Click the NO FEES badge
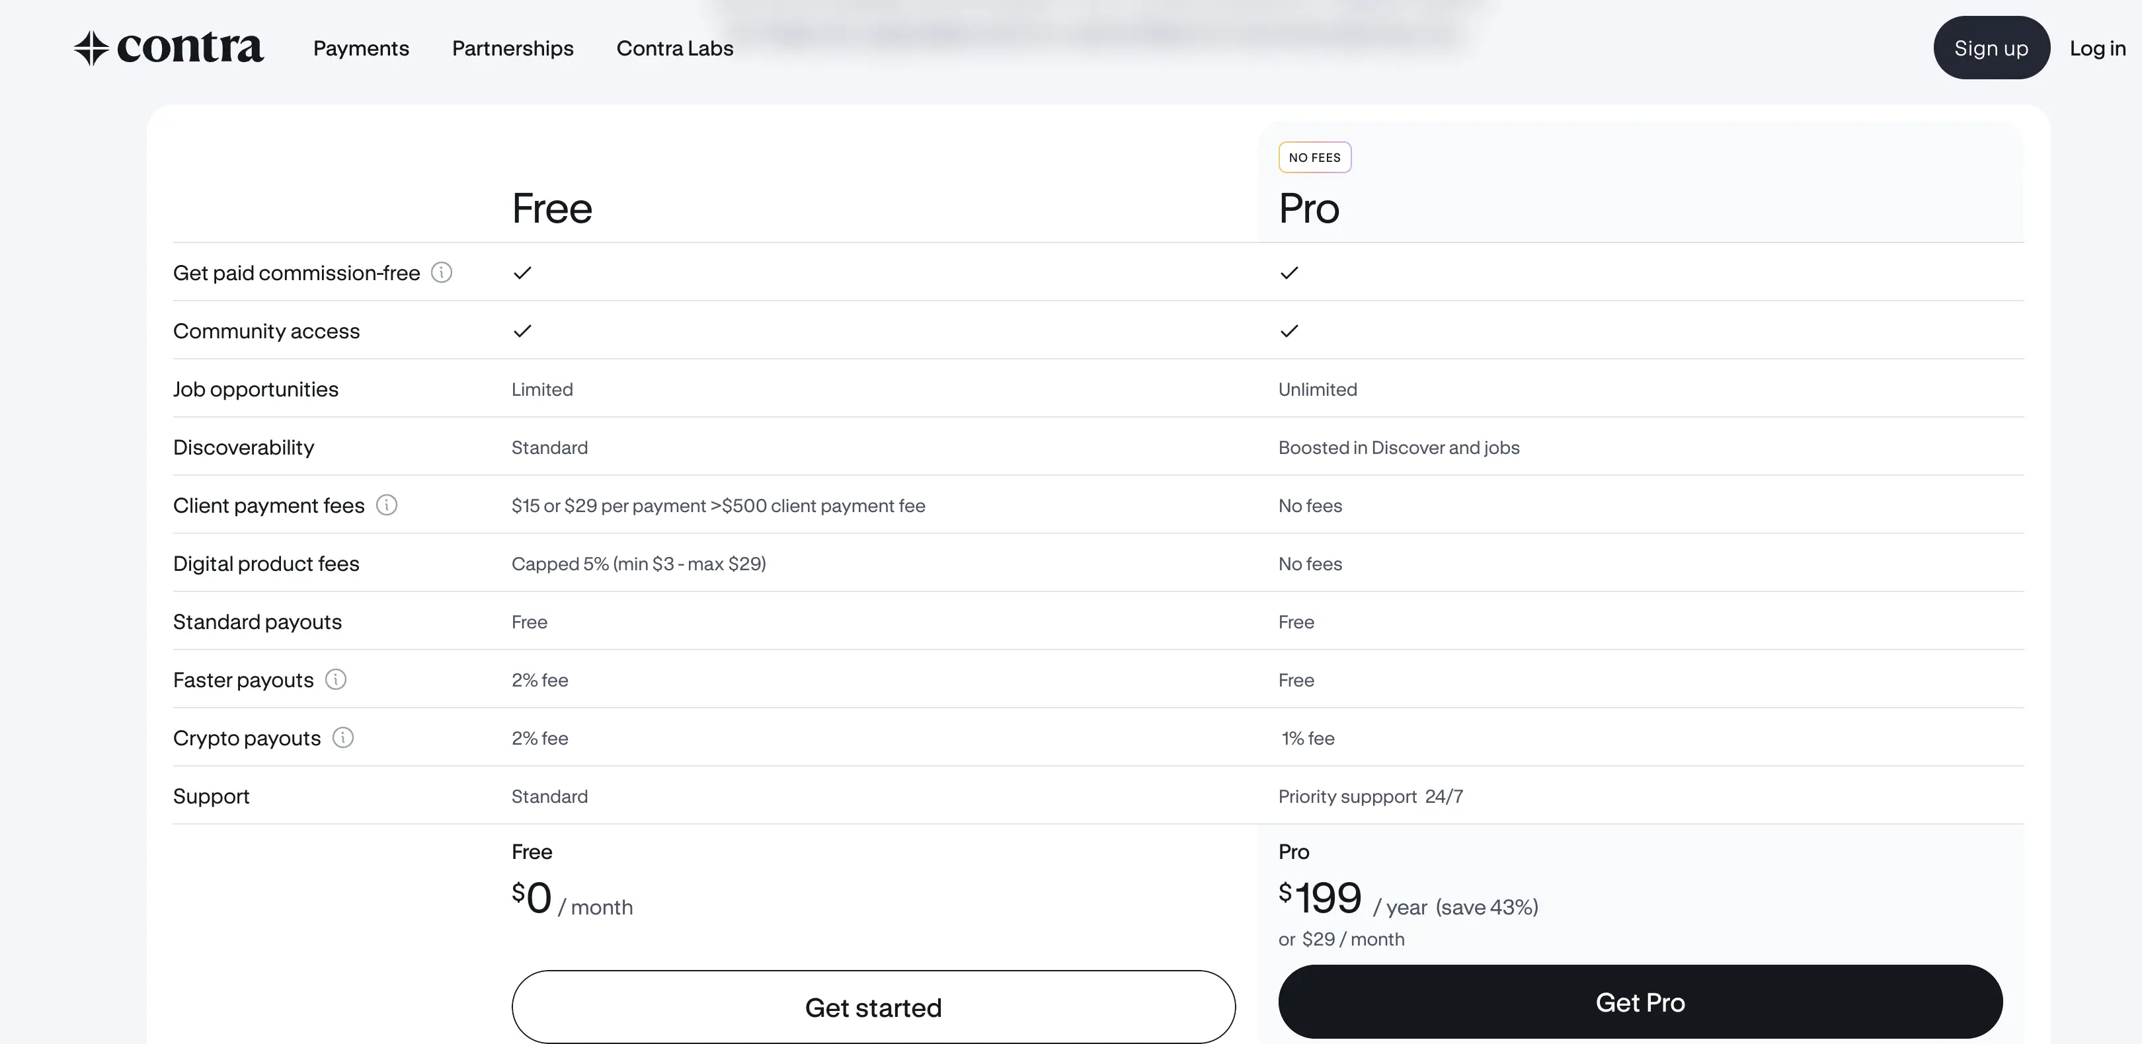The height and width of the screenshot is (1044, 2142). 1315,157
